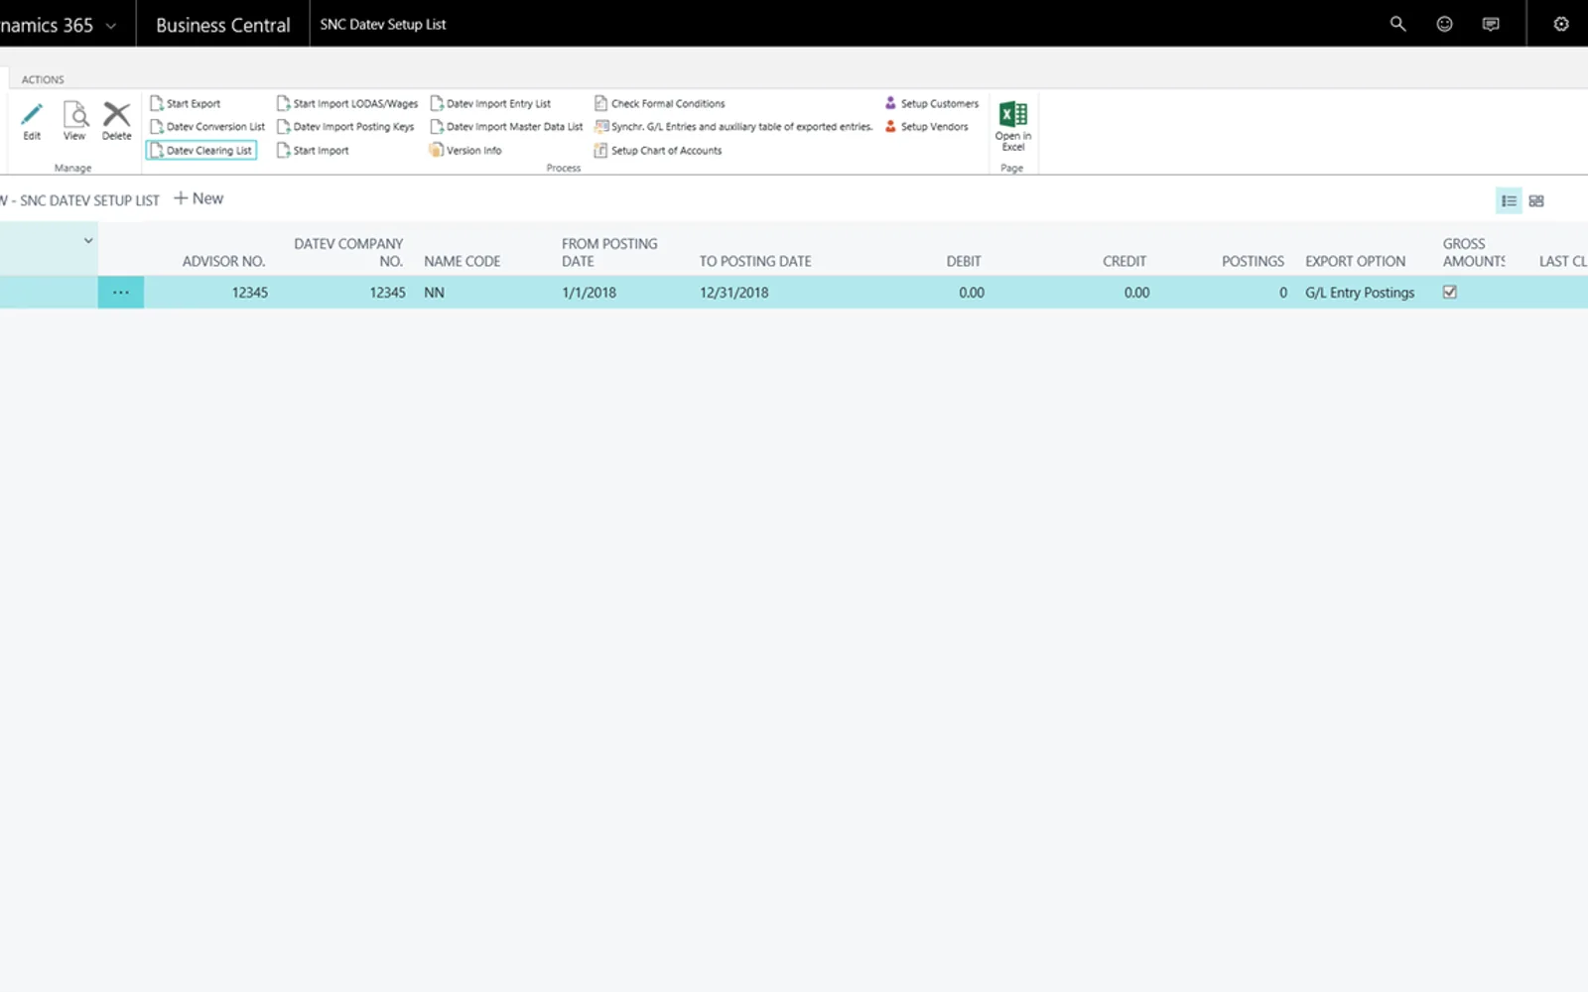Image resolution: width=1588 pixels, height=992 pixels.
Task: Click the smiley feedback icon
Action: 1444,24
